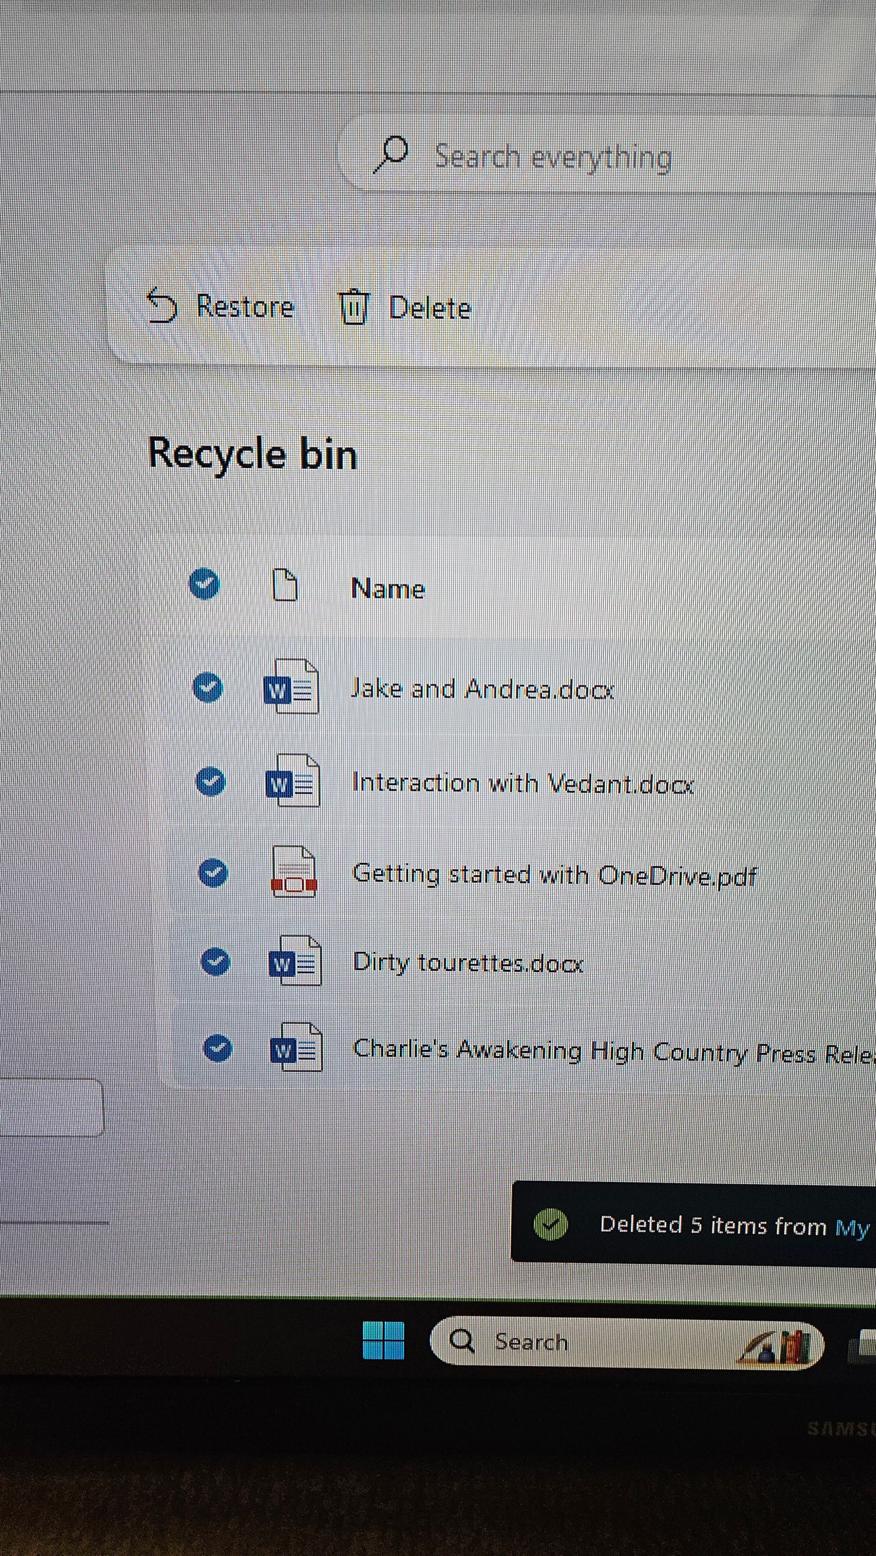The width and height of the screenshot is (876, 1556).
Task: Open the Windows Start menu
Action: (383, 1340)
